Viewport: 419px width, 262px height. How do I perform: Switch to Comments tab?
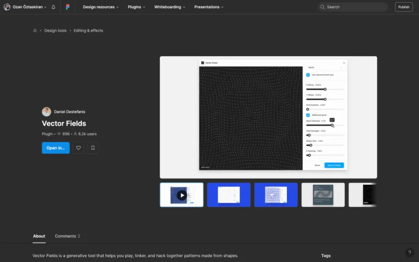(x=67, y=236)
